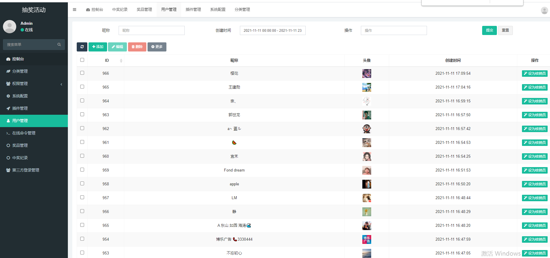This screenshot has height=258, width=550.
Task: Open 第三方登录管理 in the sidebar
Action: pyautogui.click(x=26, y=170)
